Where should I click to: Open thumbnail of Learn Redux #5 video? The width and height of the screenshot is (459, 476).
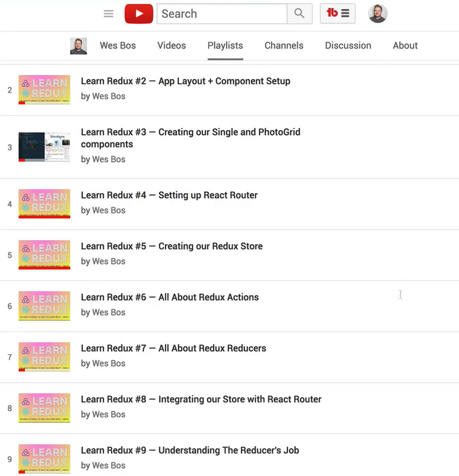click(x=44, y=255)
